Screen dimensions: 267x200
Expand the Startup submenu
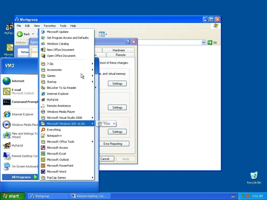pos(67,82)
